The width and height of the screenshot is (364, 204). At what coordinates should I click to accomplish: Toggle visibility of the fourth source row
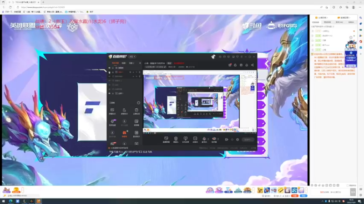point(109,81)
